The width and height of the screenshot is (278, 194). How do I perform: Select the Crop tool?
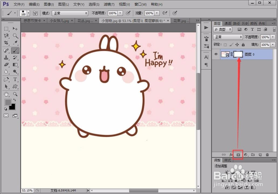click(x=6, y=43)
